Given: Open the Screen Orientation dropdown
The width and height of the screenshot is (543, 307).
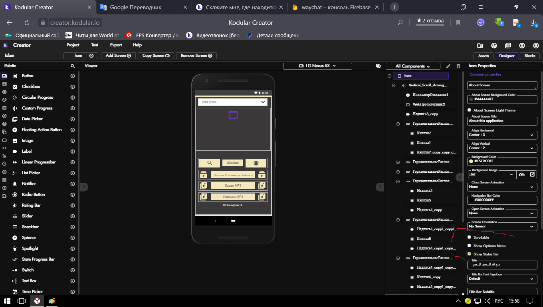Looking at the screenshot, I should [502, 226].
